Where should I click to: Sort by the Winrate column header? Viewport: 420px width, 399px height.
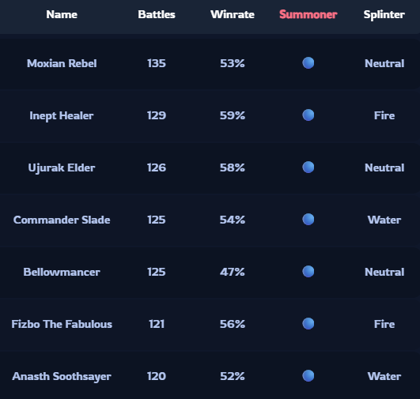click(x=233, y=14)
